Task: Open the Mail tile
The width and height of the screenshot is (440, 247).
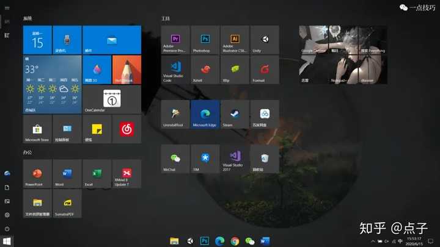Action: click(x=112, y=40)
